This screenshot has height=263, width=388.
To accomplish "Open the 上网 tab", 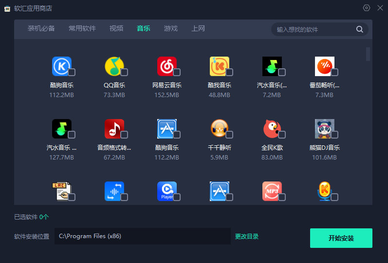I will pyautogui.click(x=198, y=28).
